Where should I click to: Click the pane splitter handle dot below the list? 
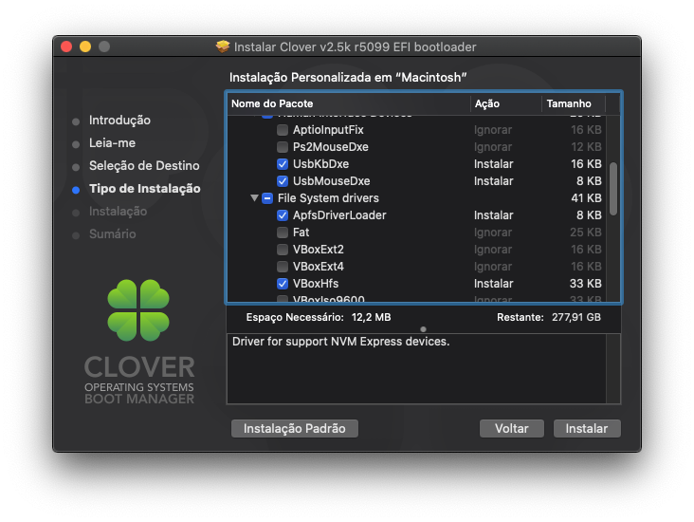tap(423, 329)
